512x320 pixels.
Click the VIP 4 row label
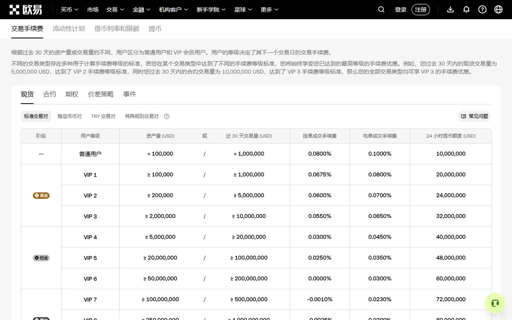pyautogui.click(x=90, y=237)
